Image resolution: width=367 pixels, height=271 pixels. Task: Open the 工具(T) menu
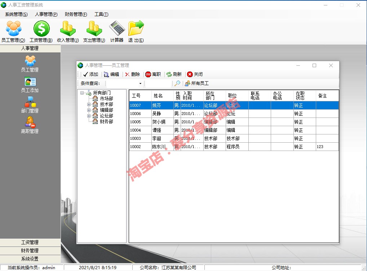point(101,14)
